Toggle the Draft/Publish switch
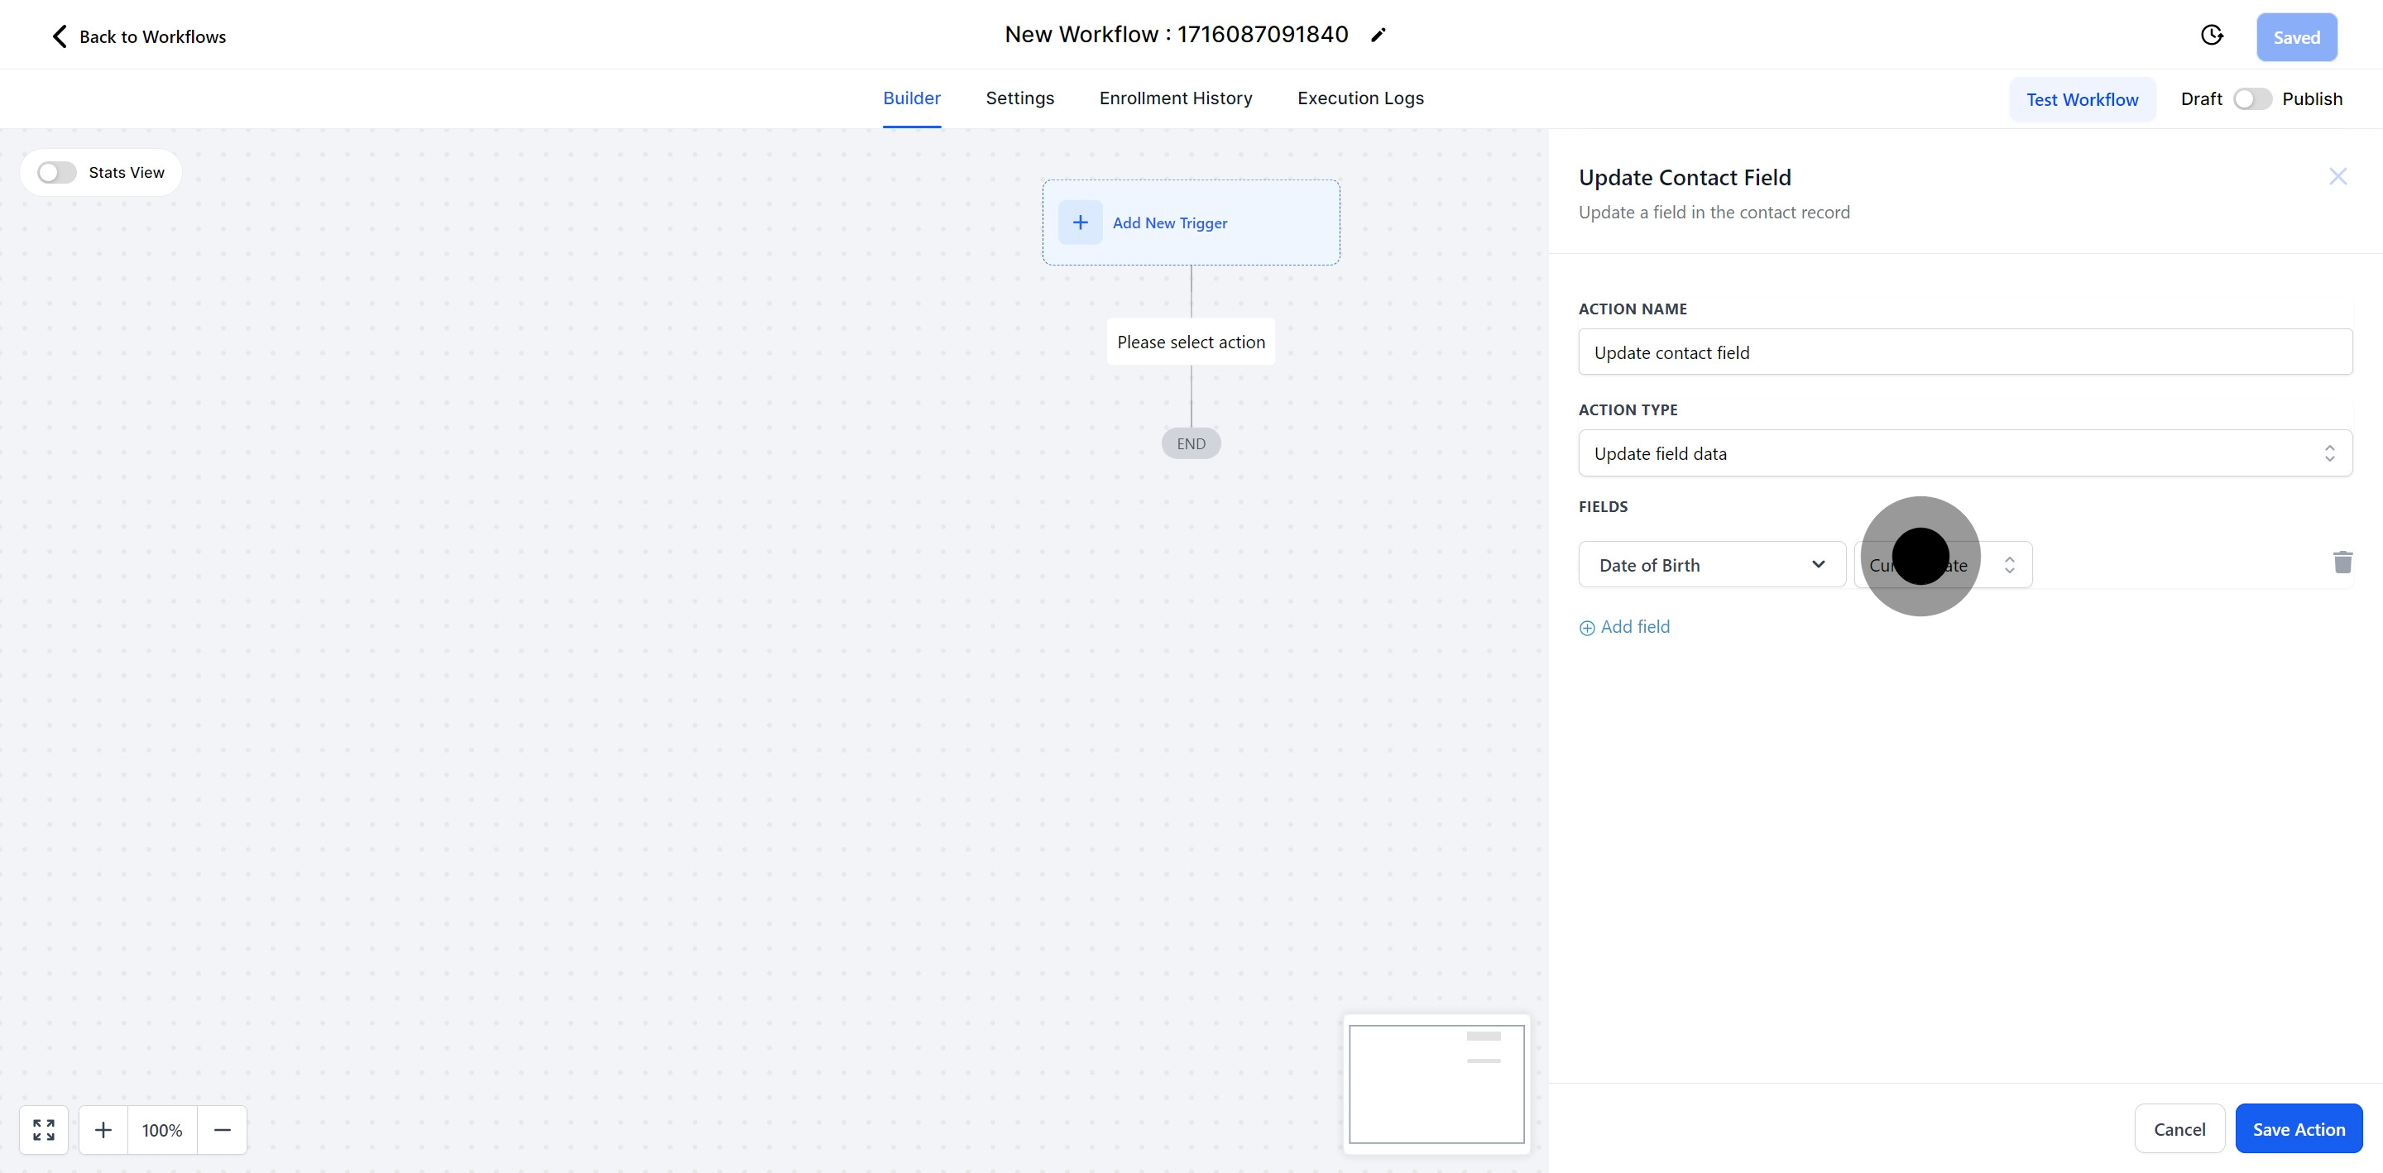 point(2251,99)
